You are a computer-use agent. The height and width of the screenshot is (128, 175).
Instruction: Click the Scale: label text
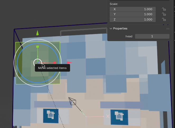click(114, 4)
